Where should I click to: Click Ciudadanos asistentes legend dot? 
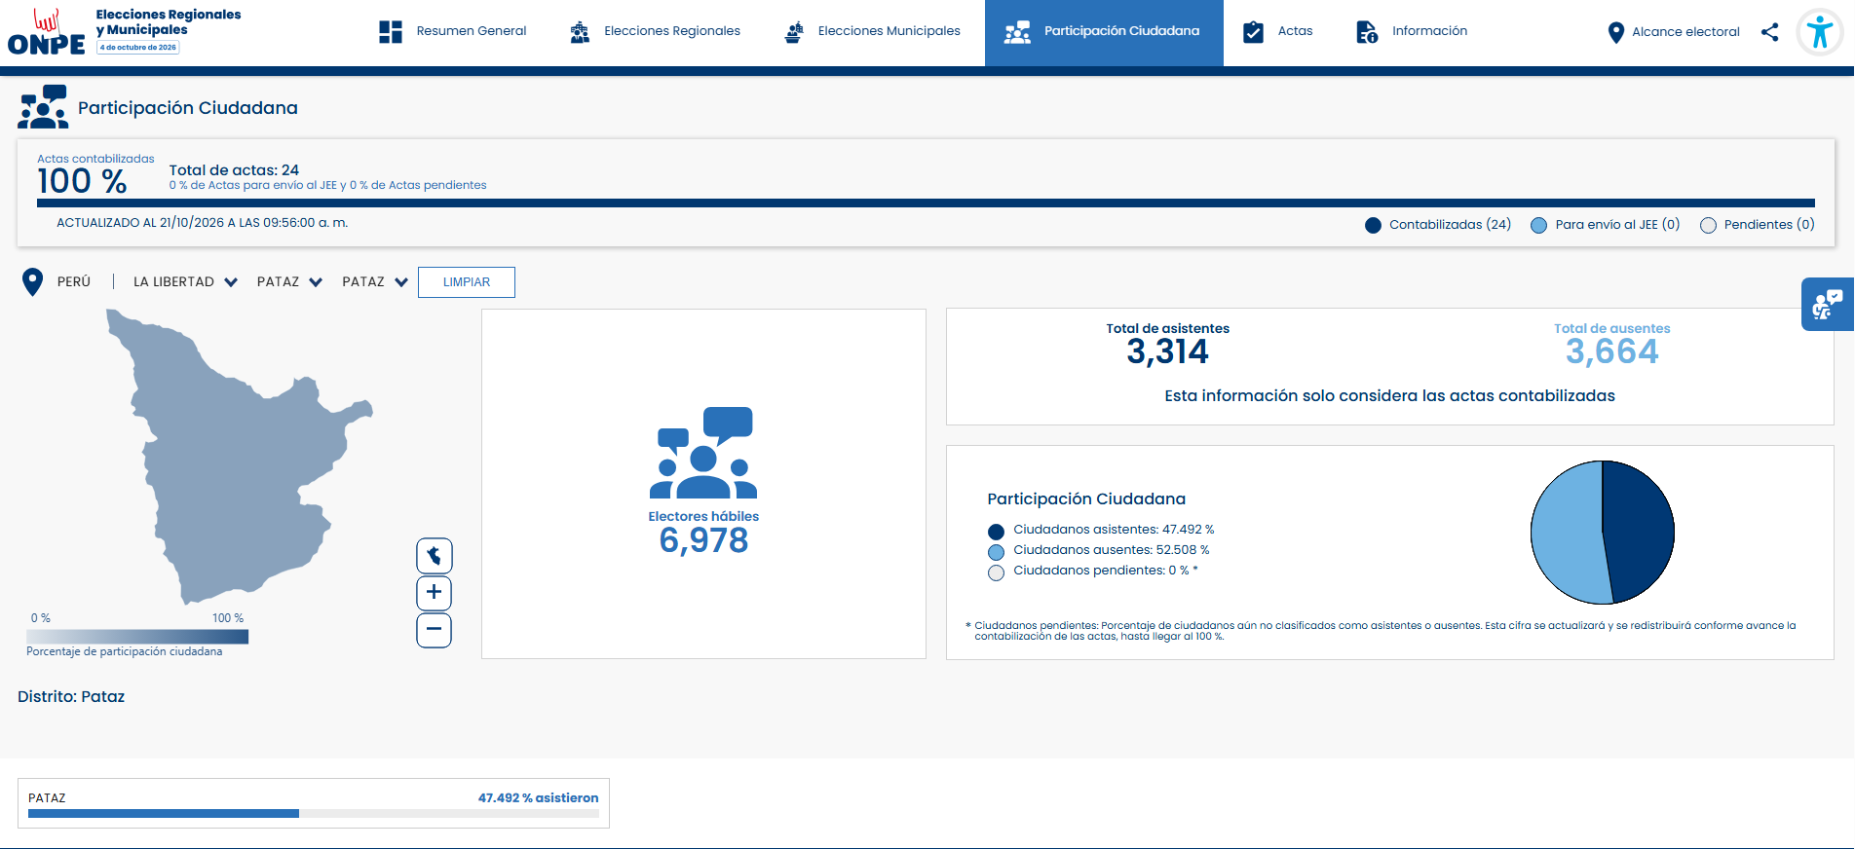coord(996,532)
